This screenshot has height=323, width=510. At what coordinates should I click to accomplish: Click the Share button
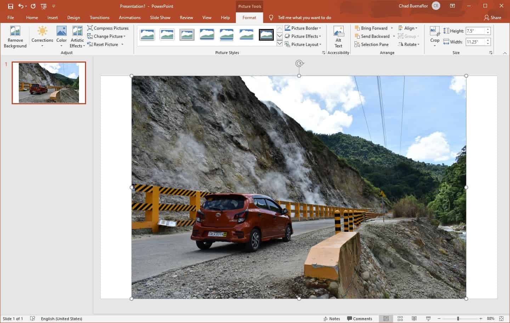[493, 17]
